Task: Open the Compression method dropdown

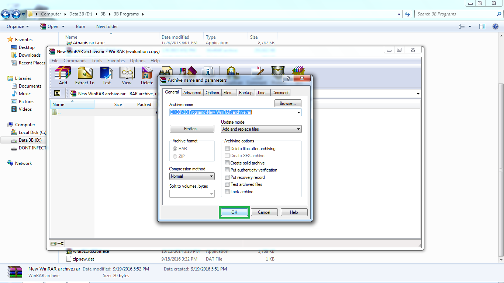Action: pos(192,176)
